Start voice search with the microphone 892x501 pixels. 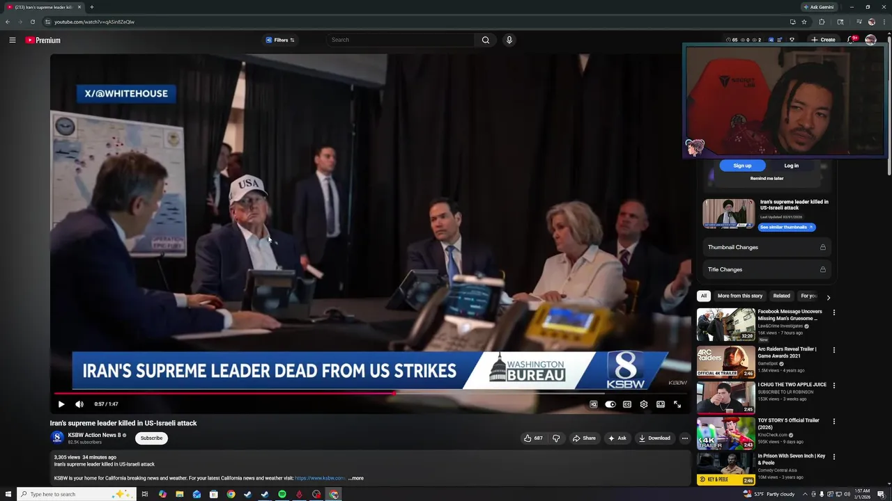click(509, 40)
